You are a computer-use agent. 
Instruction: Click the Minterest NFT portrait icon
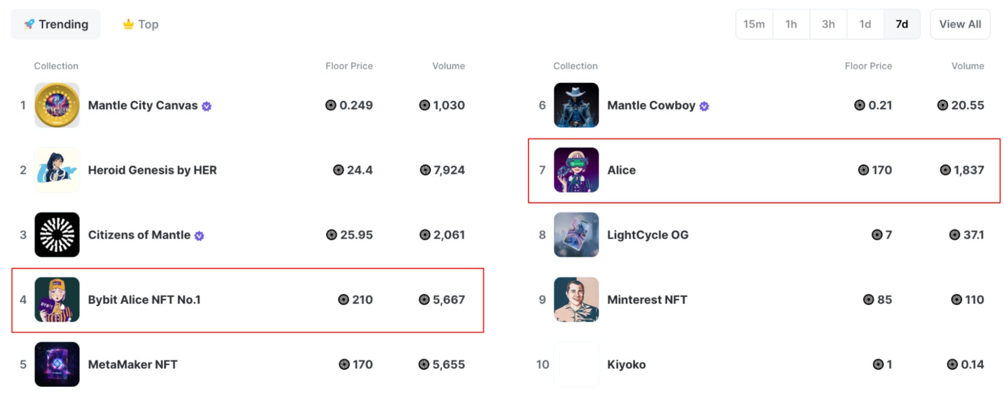click(576, 300)
